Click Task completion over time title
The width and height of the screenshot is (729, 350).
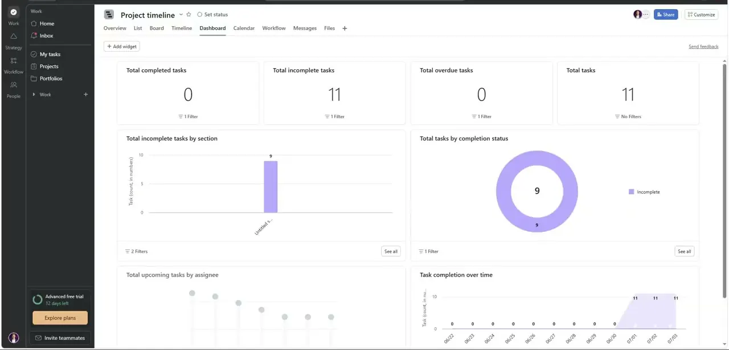point(456,275)
